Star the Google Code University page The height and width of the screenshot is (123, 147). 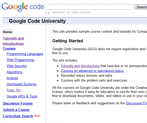click(x=6, y=21)
